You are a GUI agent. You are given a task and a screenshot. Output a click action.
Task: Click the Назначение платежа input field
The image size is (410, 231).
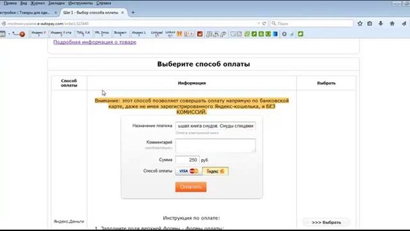215,126
